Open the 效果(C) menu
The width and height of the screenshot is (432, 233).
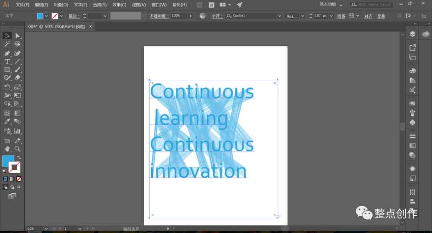[119, 5]
